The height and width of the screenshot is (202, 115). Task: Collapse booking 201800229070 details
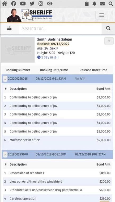click(x=5, y=155)
